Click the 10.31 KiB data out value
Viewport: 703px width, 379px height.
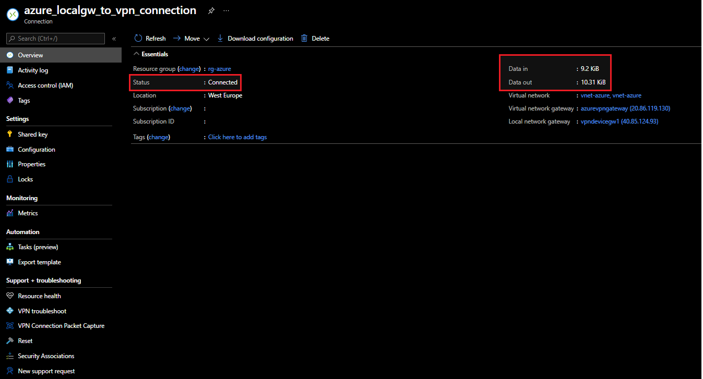593,82
